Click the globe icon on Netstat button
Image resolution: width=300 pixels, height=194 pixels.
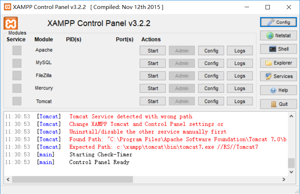tap(270, 35)
